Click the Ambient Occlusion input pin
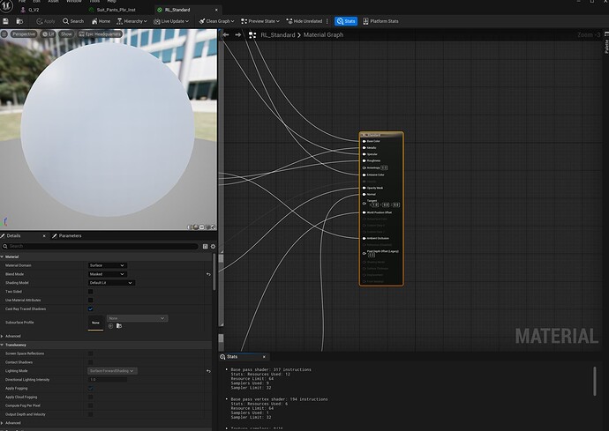This screenshot has height=431, width=609. pyautogui.click(x=365, y=238)
